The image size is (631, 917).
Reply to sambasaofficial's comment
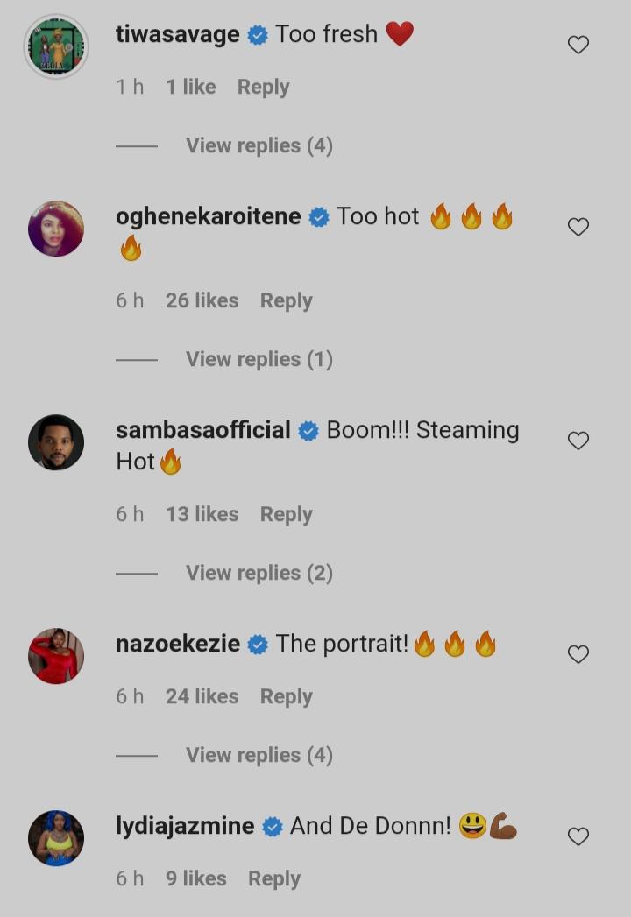[286, 514]
